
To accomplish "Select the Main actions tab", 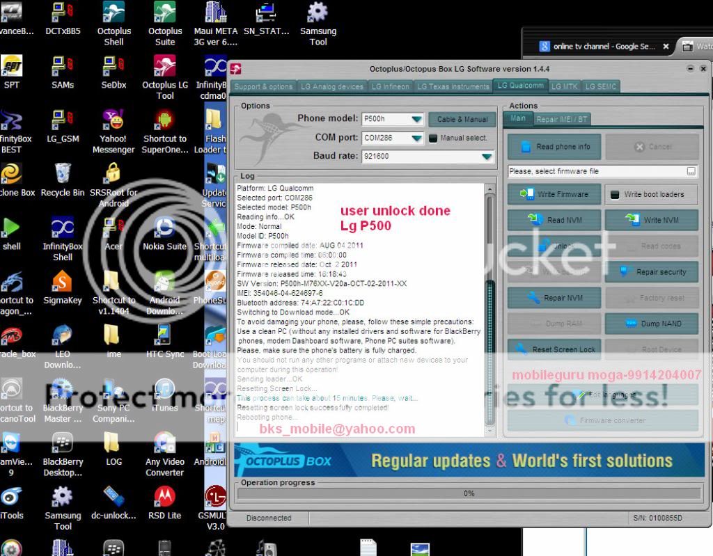I will click(x=518, y=118).
